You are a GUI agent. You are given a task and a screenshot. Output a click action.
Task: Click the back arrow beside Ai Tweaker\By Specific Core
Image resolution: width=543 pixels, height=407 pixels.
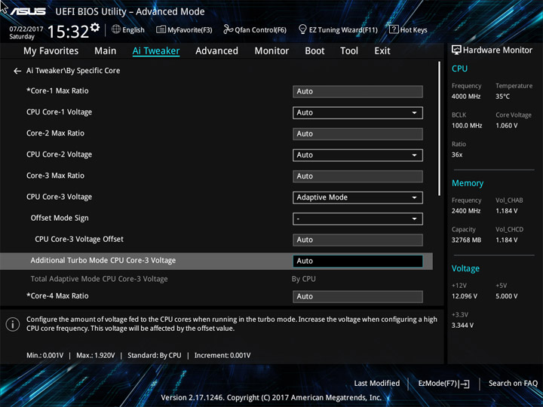pyautogui.click(x=17, y=71)
